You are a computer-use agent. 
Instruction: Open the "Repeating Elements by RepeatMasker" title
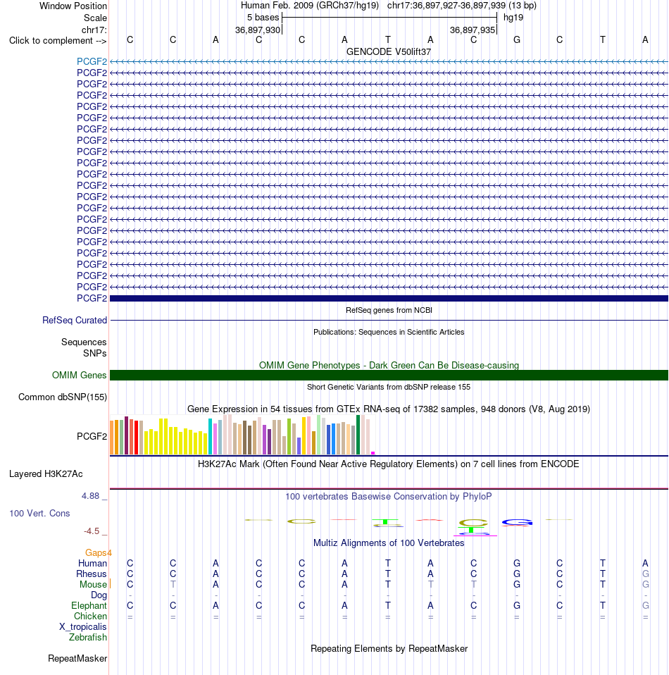[389, 649]
